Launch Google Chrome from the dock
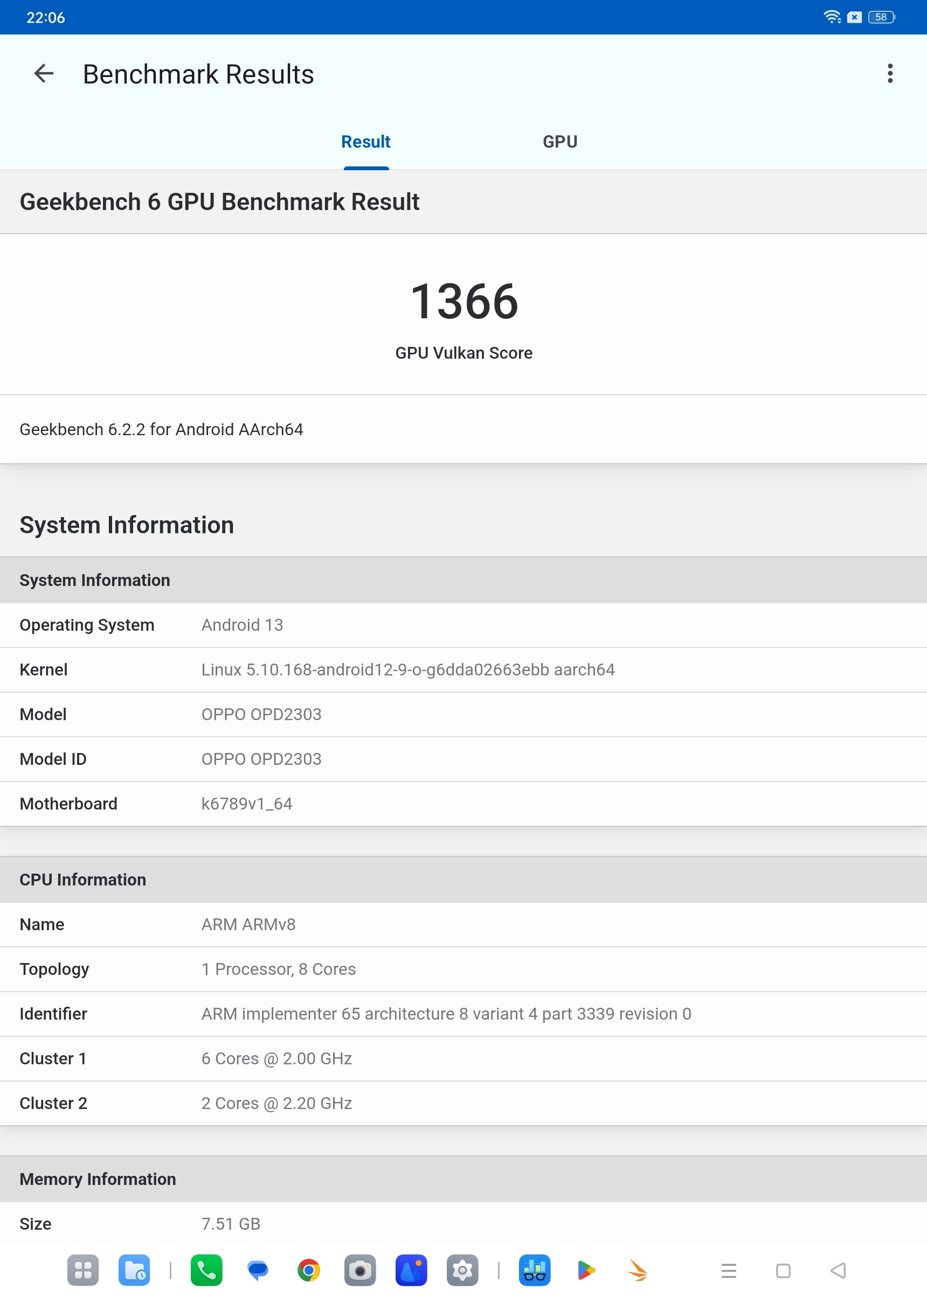 [x=309, y=1270]
